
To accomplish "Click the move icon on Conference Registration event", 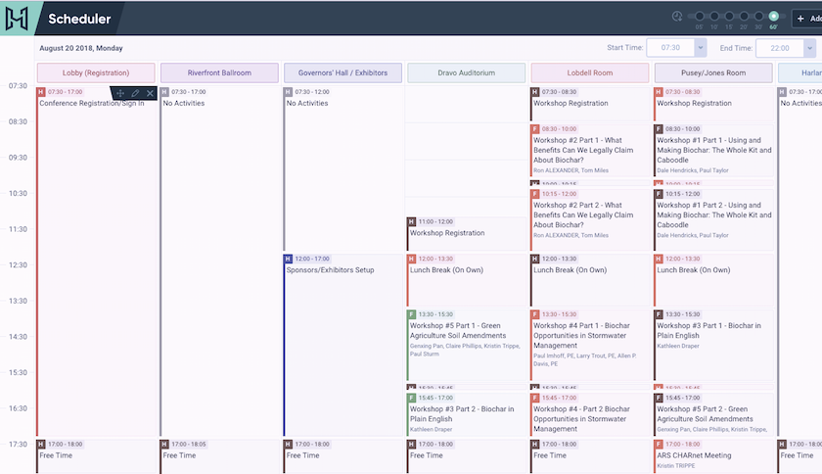I will click(119, 93).
